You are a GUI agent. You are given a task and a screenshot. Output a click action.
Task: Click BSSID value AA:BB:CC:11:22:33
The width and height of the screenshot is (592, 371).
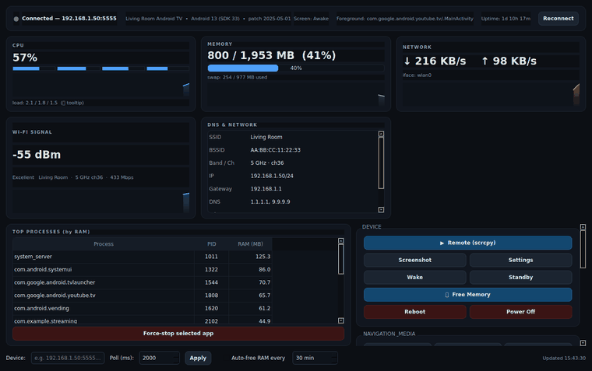[x=275, y=150]
